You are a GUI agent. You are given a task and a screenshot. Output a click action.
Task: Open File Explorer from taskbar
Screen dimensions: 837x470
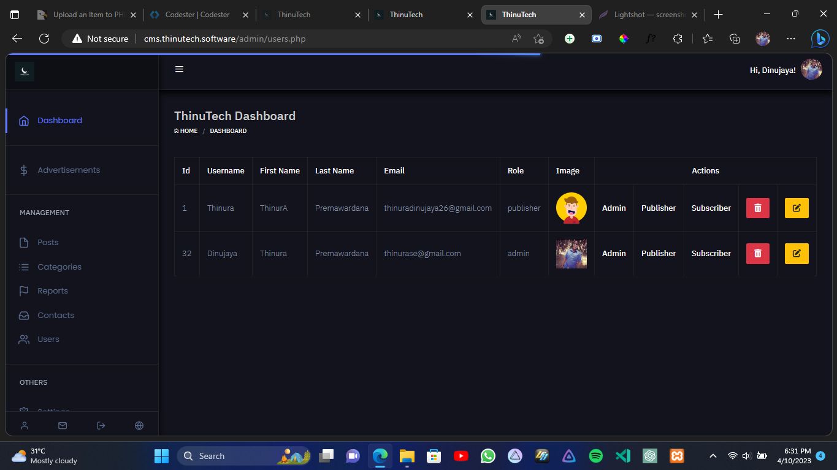[407, 456]
